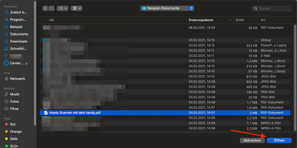Select the Center volume in the sidebar
This screenshot has height=148, width=297.
point(14,63)
